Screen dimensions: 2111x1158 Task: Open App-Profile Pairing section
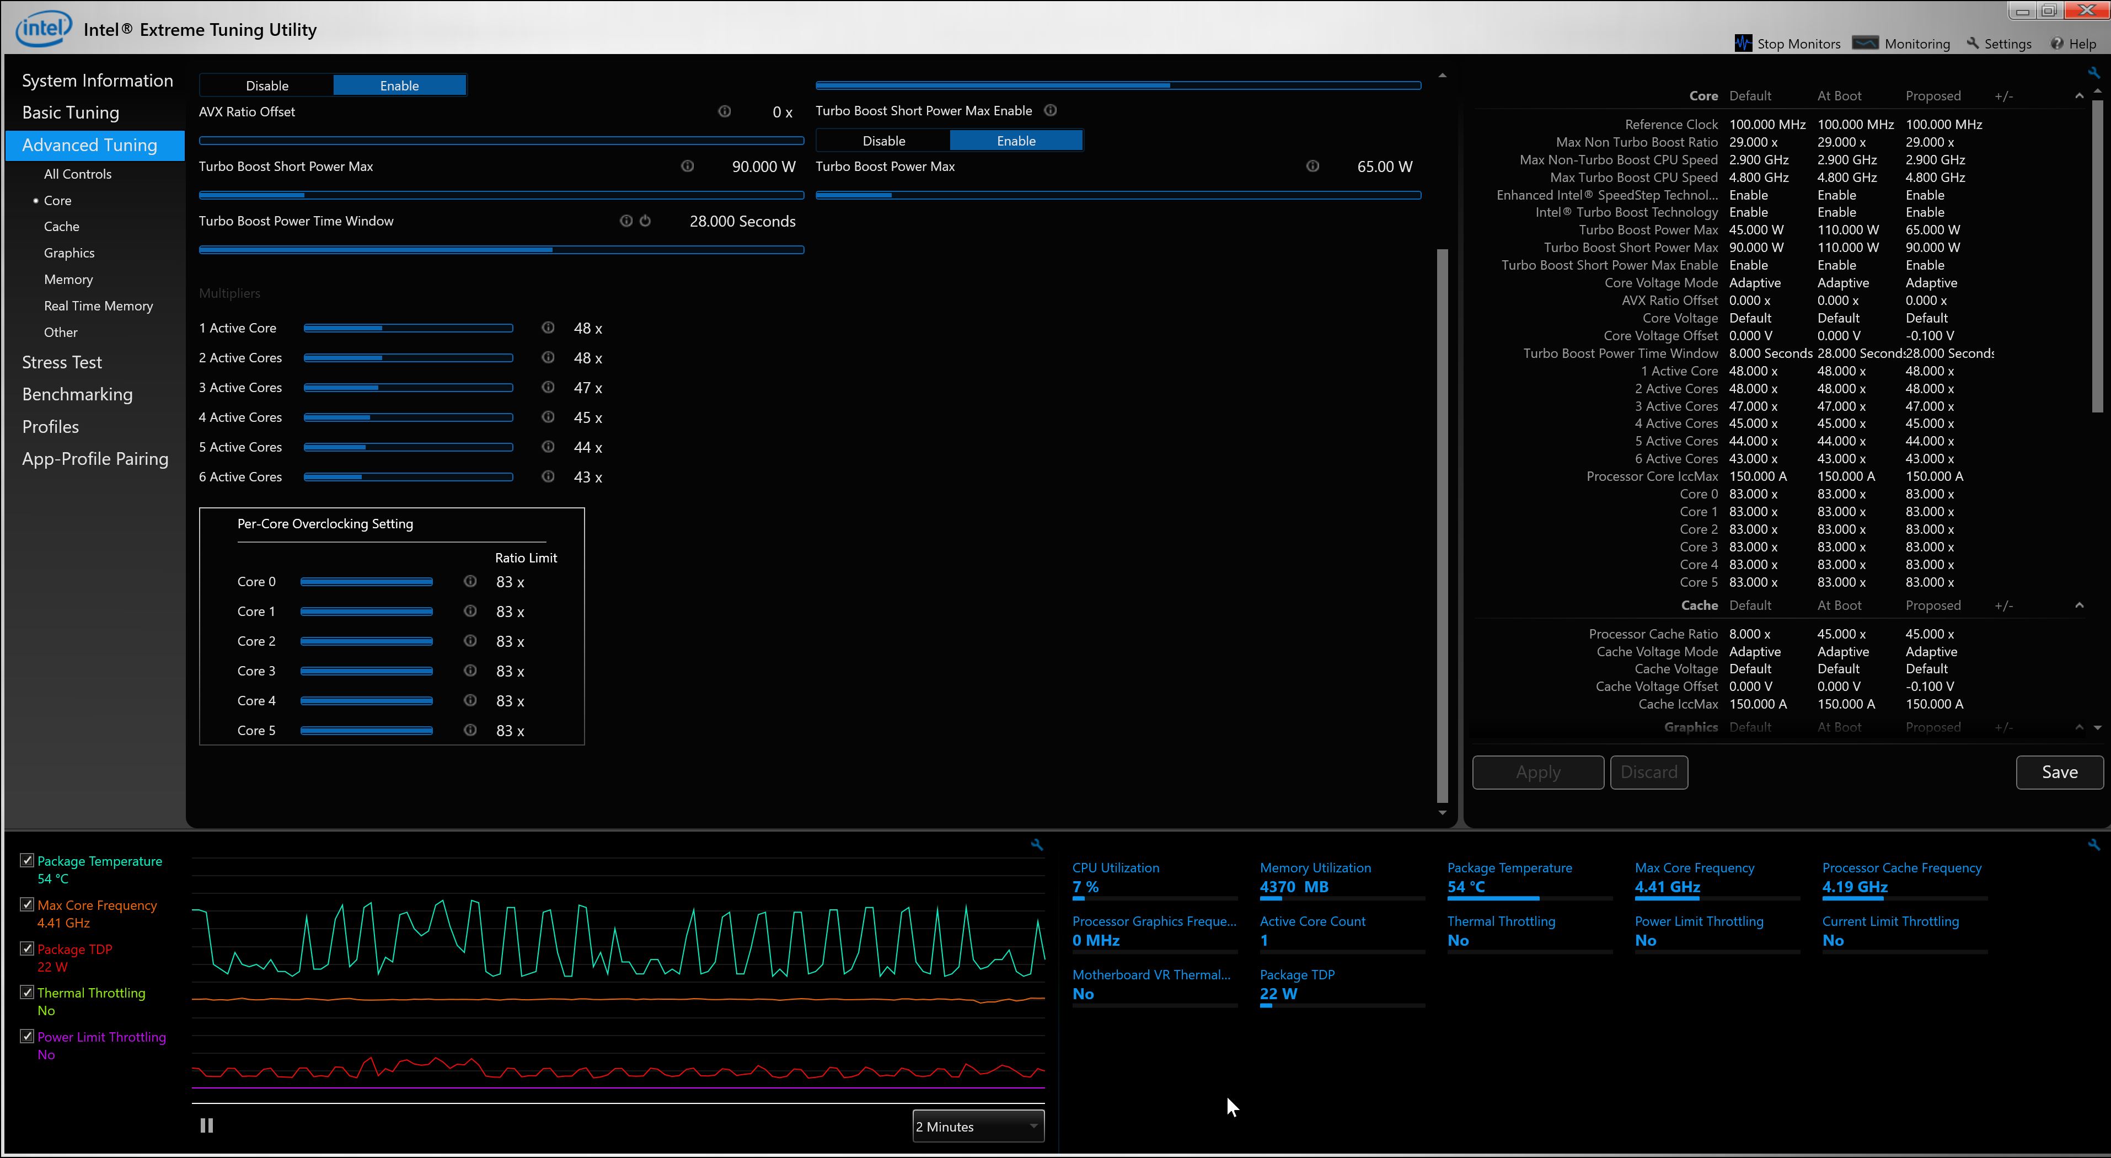coord(95,459)
